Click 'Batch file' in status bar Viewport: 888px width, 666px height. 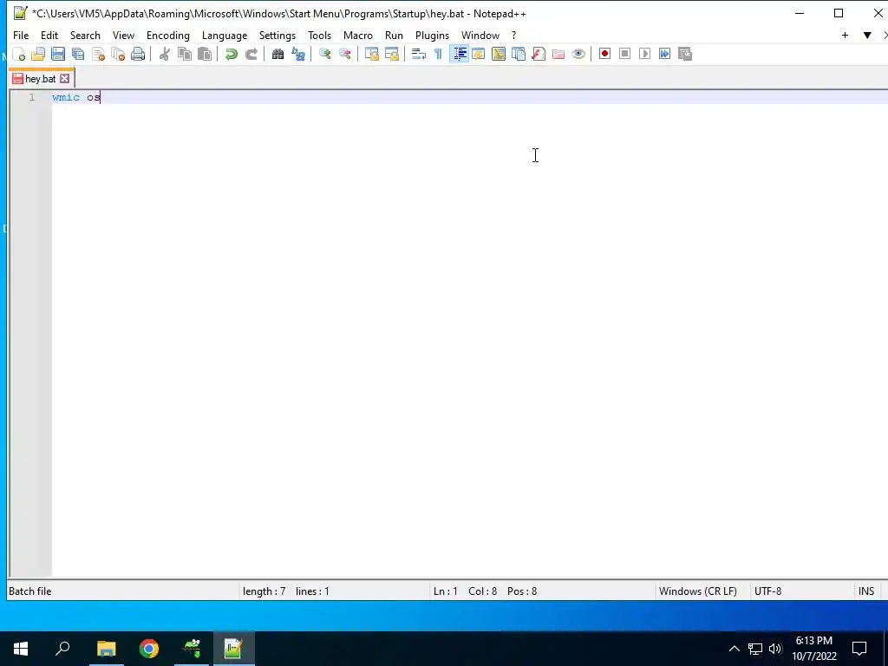[30, 591]
